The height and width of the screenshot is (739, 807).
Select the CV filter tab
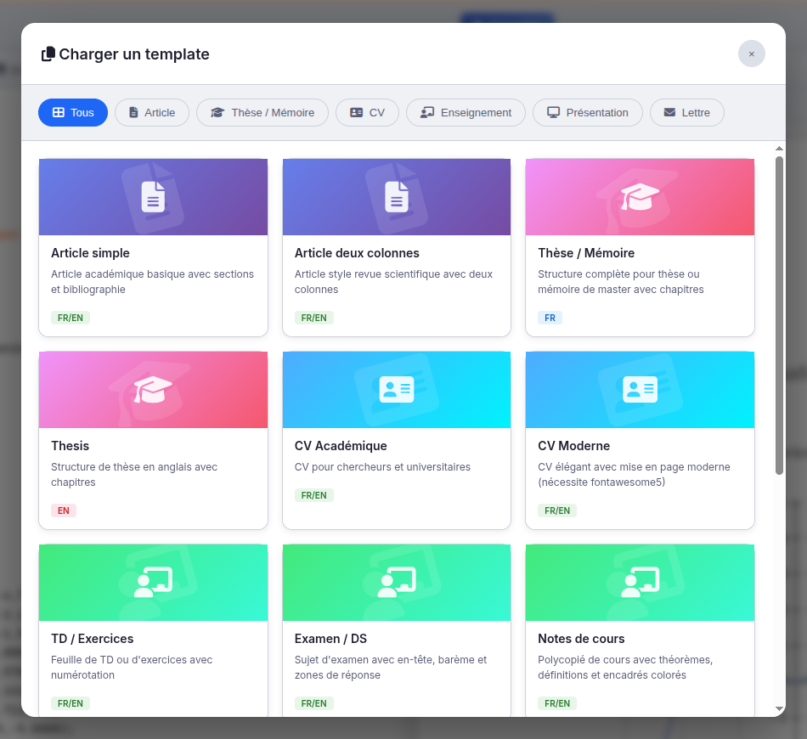(x=367, y=113)
